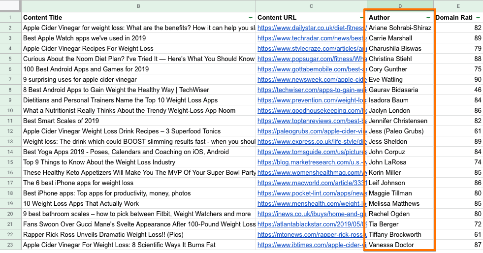This screenshot has height=253, width=483.
Task: Open the womenshealthmag.com URL
Action: coord(311,173)
